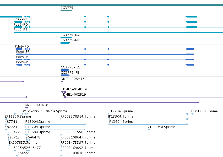The height and width of the screenshot is (157, 223).
Task: Open the CG3775-PA protein feature
Action: click(x=65, y=70)
